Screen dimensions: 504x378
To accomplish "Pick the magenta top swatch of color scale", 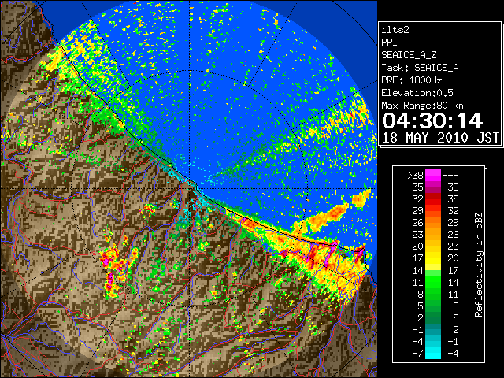I will coord(433,175).
